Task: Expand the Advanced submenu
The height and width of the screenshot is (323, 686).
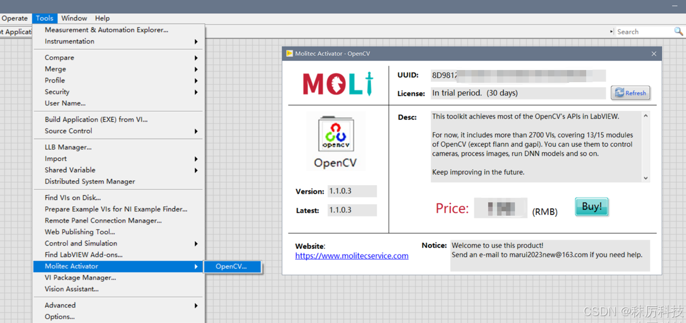Action: tap(118, 305)
